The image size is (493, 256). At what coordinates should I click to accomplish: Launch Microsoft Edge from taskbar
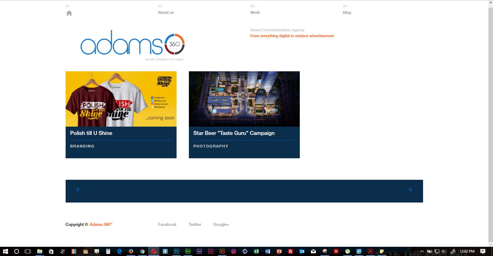(120, 251)
